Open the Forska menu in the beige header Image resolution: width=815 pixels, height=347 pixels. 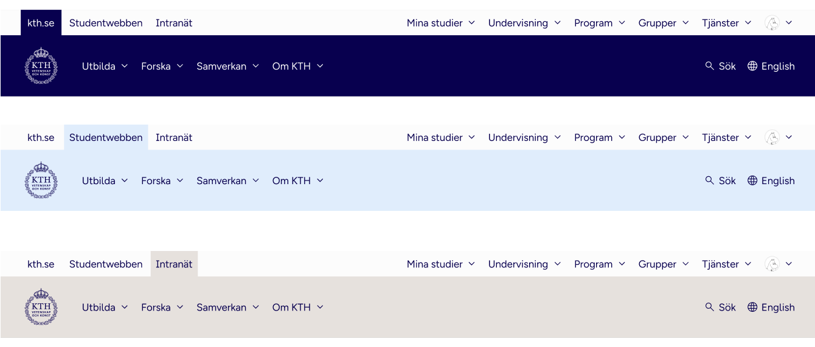point(162,307)
